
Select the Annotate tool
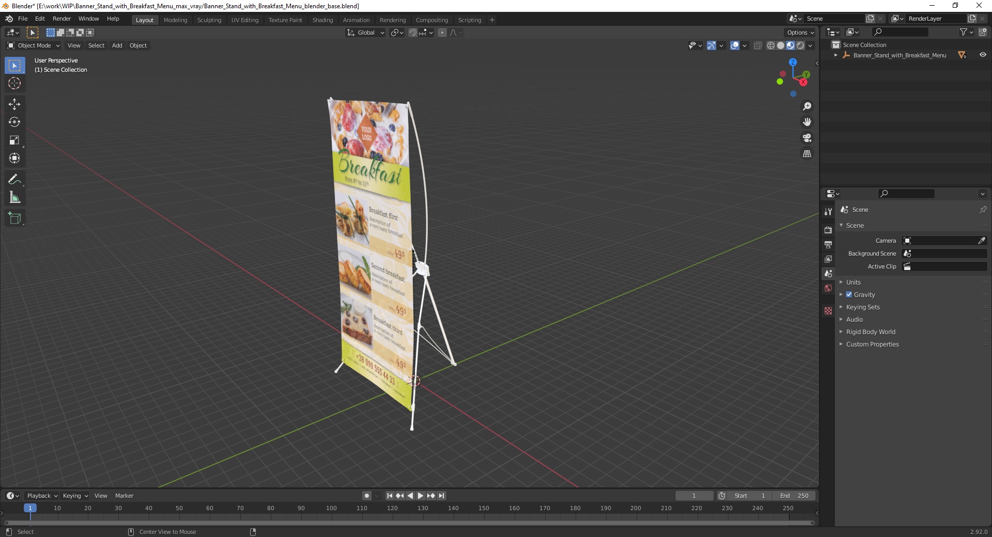point(14,180)
